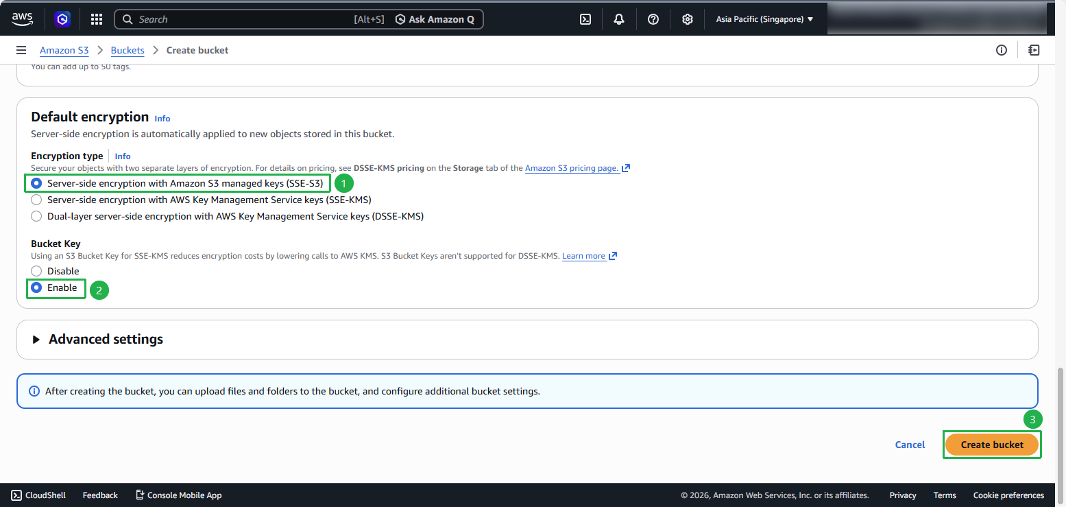1066x507 pixels.
Task: Open the settings gear icon
Action: 688,19
